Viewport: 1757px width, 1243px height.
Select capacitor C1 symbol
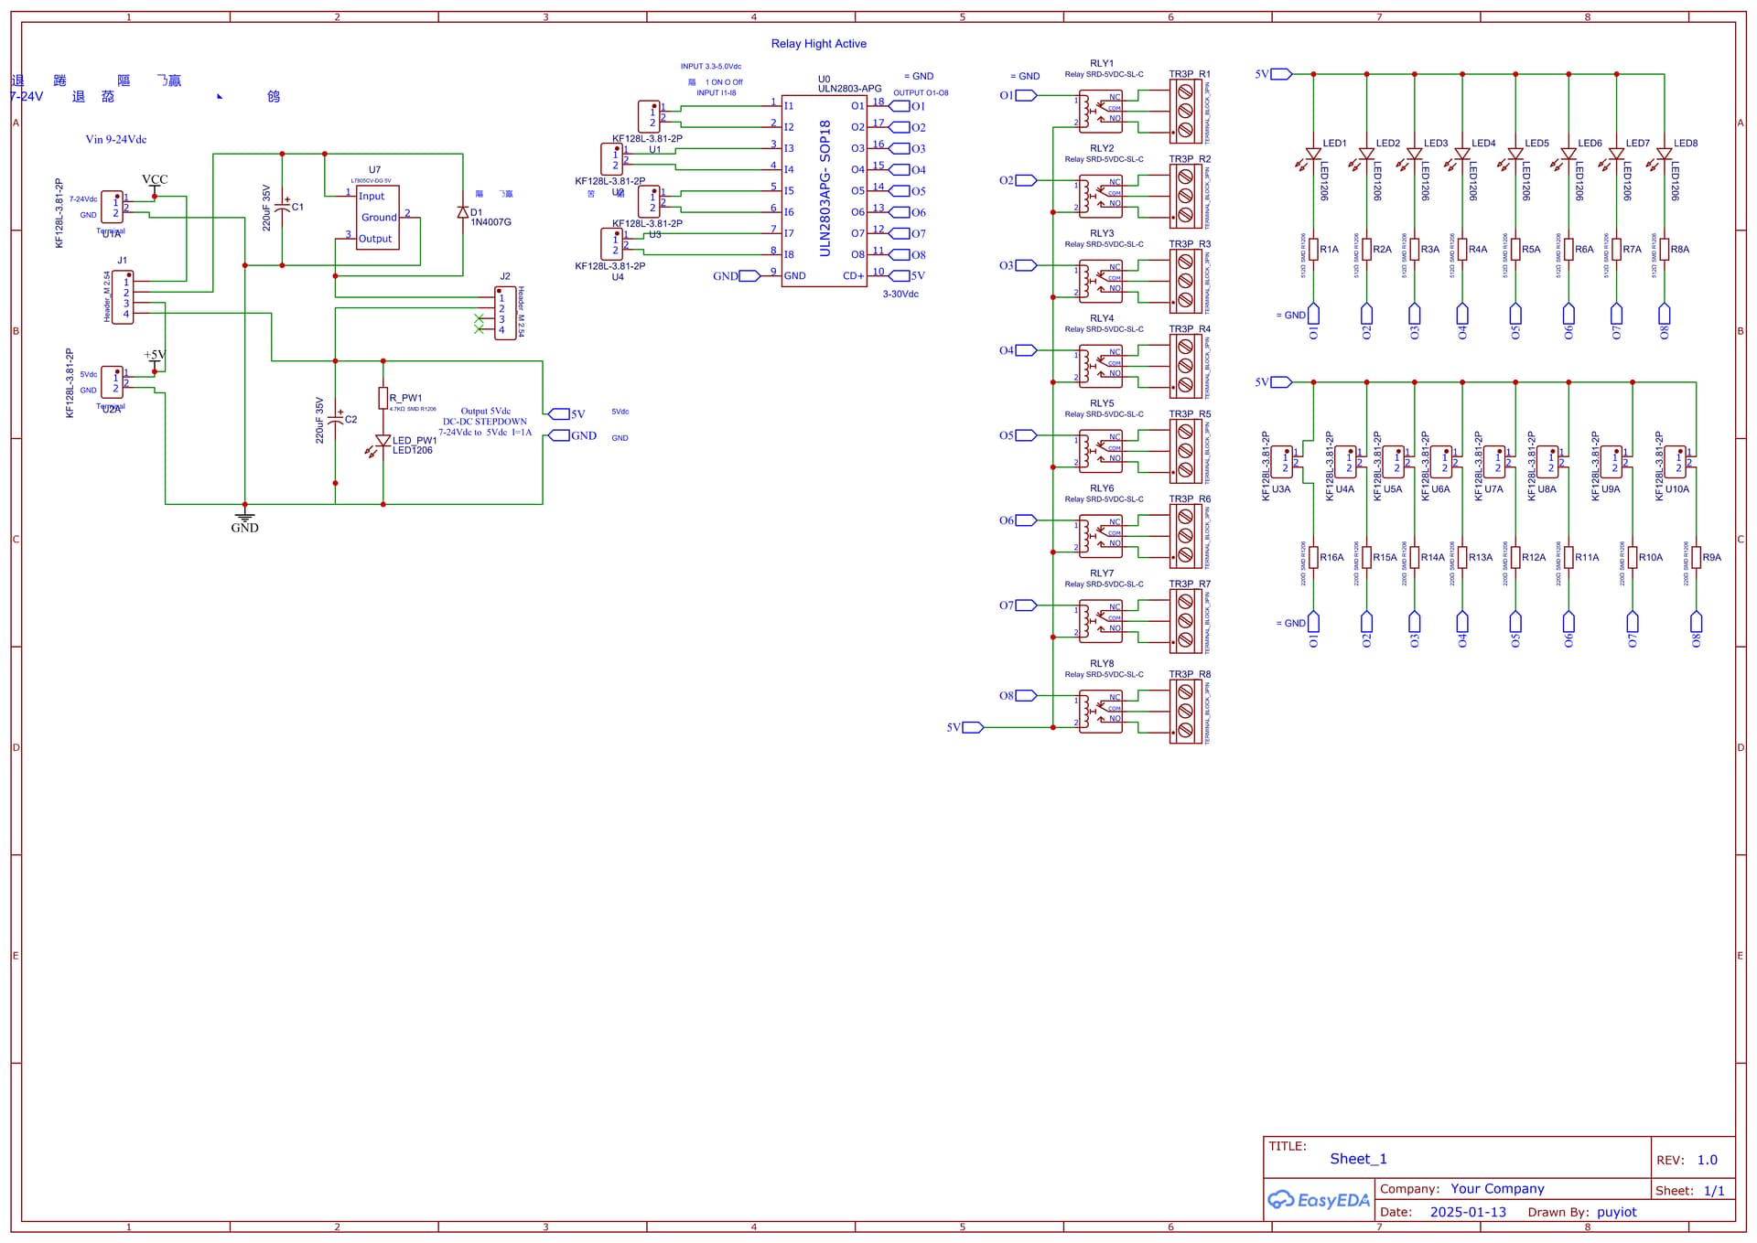[x=282, y=207]
